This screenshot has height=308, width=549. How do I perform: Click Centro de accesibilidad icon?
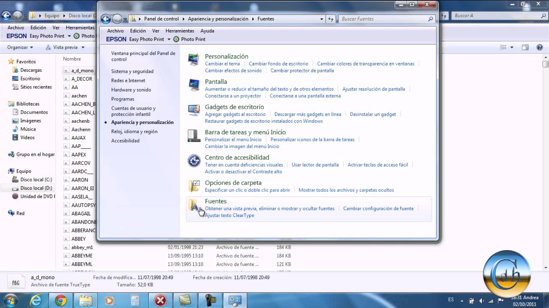point(194,161)
